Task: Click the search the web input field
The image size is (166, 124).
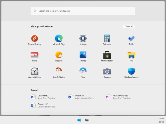Action: point(83,11)
